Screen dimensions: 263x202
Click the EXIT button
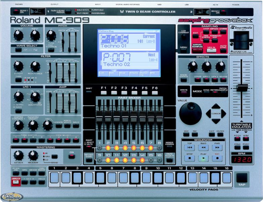point(212,134)
